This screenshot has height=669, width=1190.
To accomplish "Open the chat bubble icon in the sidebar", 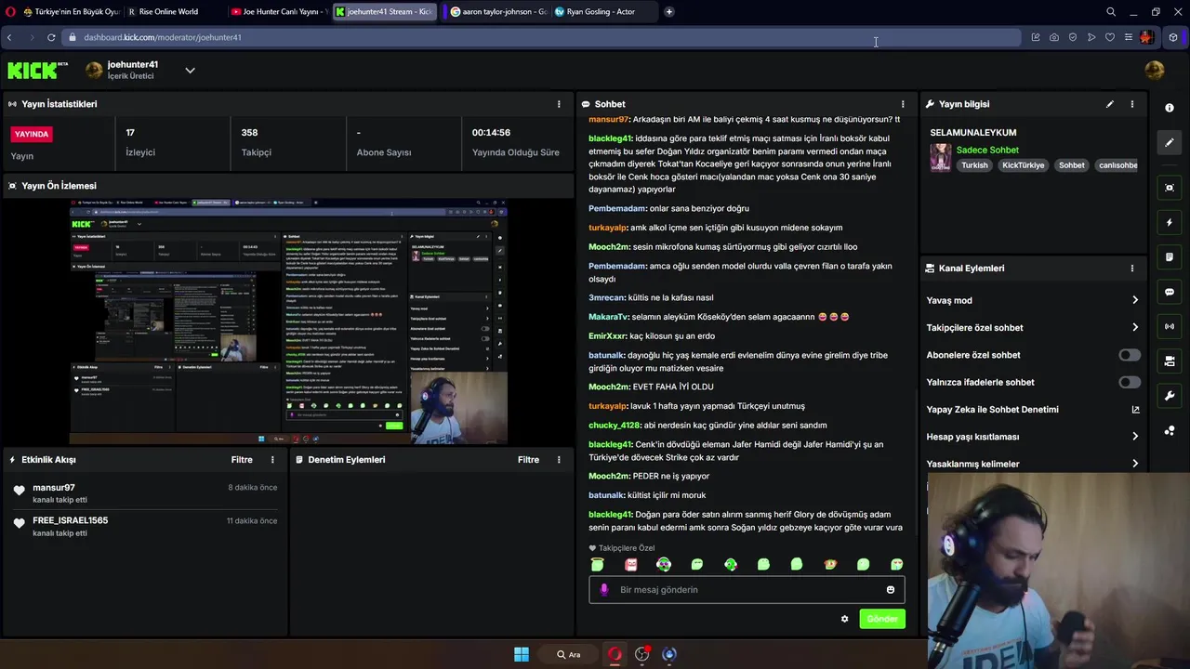I will (1170, 292).
